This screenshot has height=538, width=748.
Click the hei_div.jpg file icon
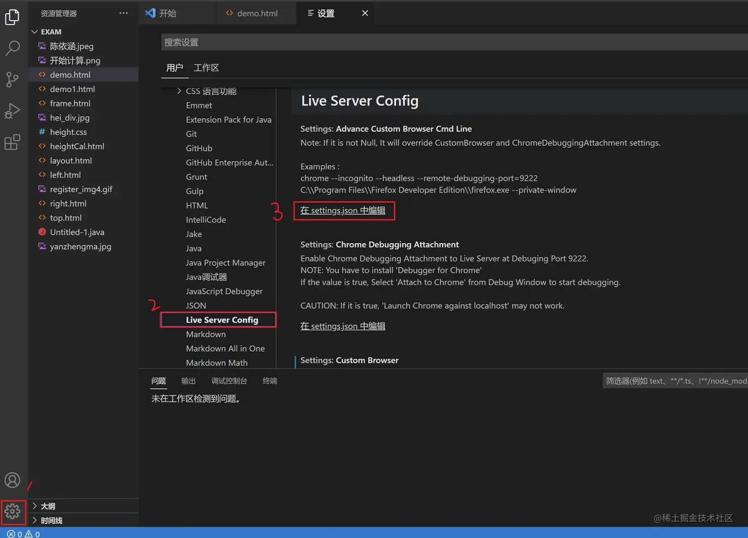pos(42,118)
